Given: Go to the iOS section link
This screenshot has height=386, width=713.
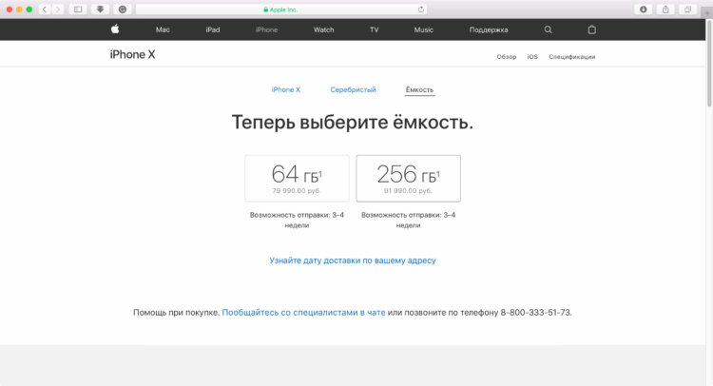Looking at the screenshot, I should click(532, 57).
